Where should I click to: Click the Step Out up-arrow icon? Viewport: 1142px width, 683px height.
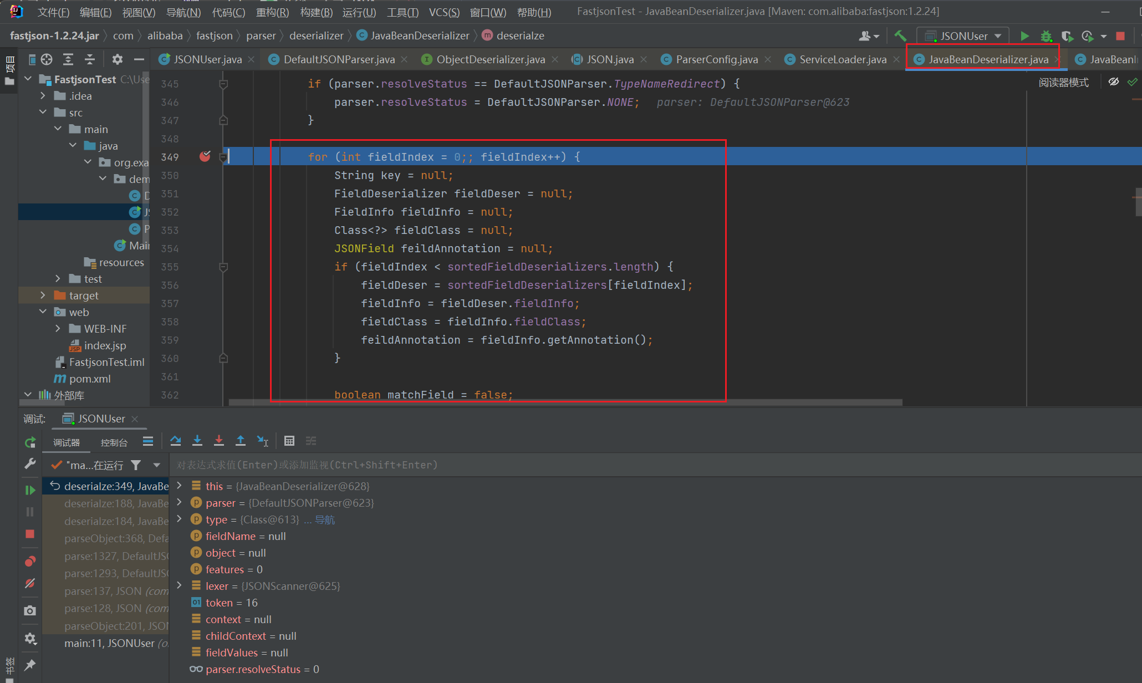[241, 441]
